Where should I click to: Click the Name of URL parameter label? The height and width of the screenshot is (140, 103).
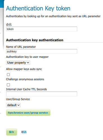21,47
